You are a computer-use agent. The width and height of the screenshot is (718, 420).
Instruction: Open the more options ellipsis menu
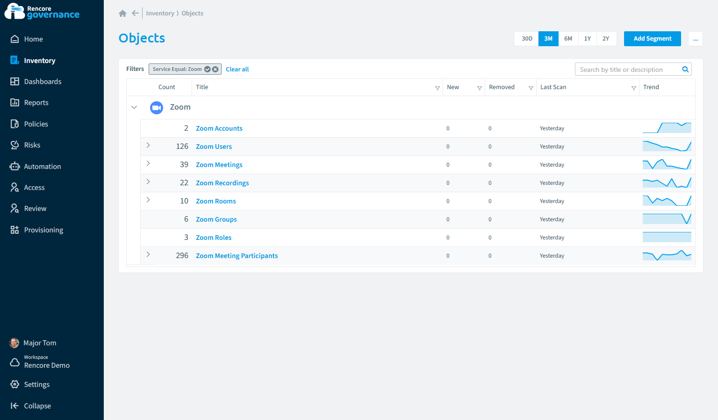pyautogui.click(x=696, y=39)
